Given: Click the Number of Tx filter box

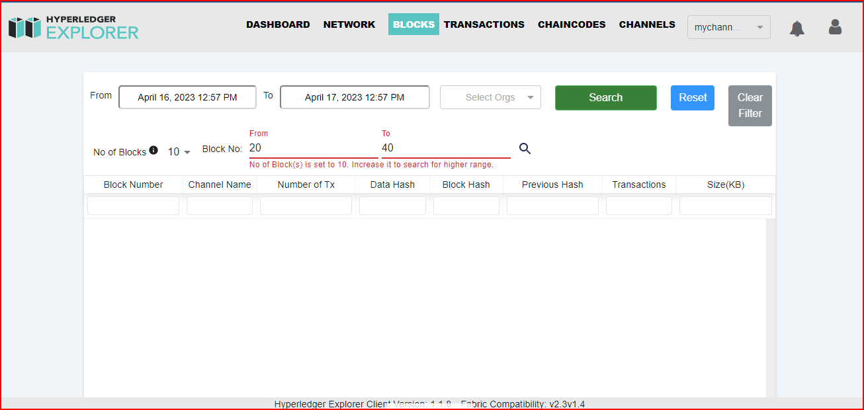Looking at the screenshot, I should (306, 206).
